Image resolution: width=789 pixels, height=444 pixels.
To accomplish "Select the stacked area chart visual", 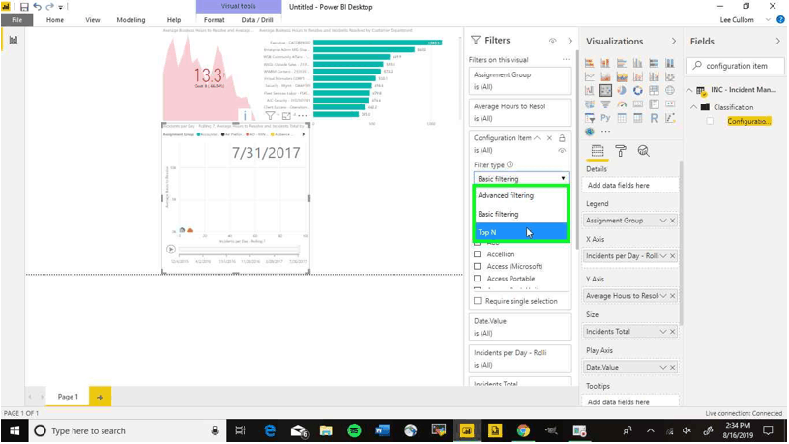I will point(622,77).
